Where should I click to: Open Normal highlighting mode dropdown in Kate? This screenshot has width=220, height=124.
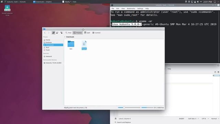[215, 118]
